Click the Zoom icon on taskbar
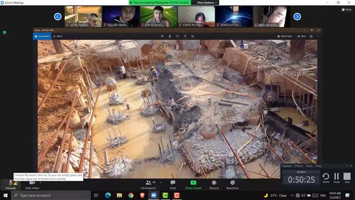The height and width of the screenshot is (200, 355). 154,195
